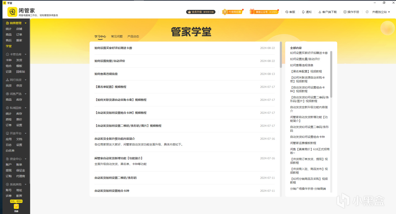396x214 pixels.
Task: Open the 代理商招募 banner icon
Action: [232, 12]
